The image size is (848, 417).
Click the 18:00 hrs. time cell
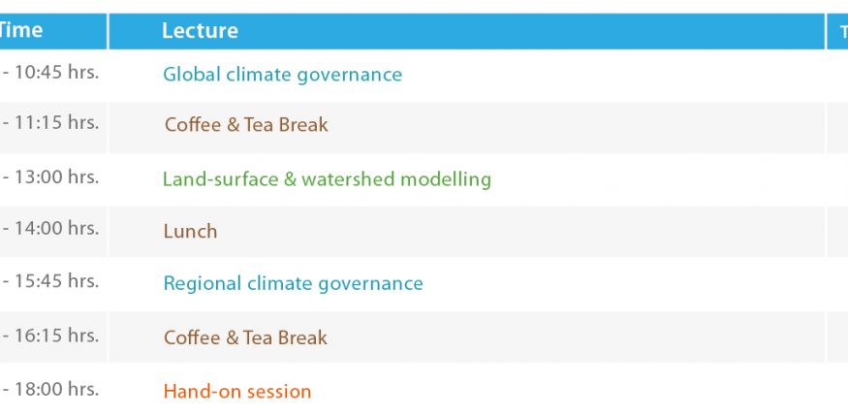(51, 389)
